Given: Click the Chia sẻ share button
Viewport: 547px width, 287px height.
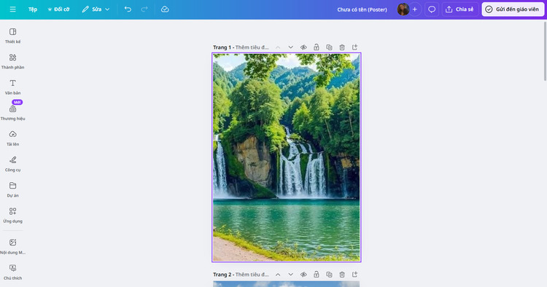Looking at the screenshot, I should pos(459,9).
